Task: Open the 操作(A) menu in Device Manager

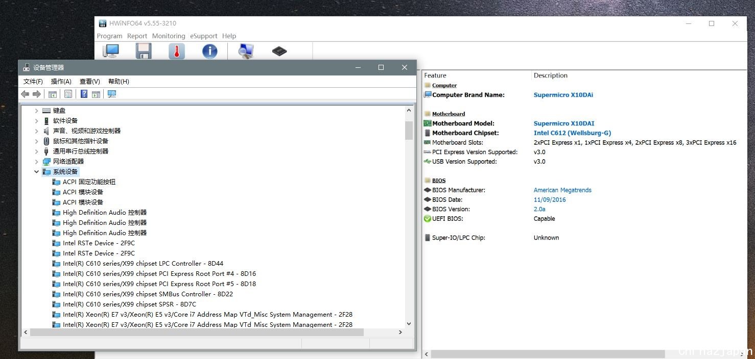Action: tap(61, 82)
